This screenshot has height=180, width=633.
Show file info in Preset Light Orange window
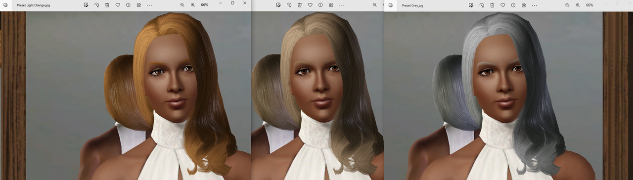(128, 4)
